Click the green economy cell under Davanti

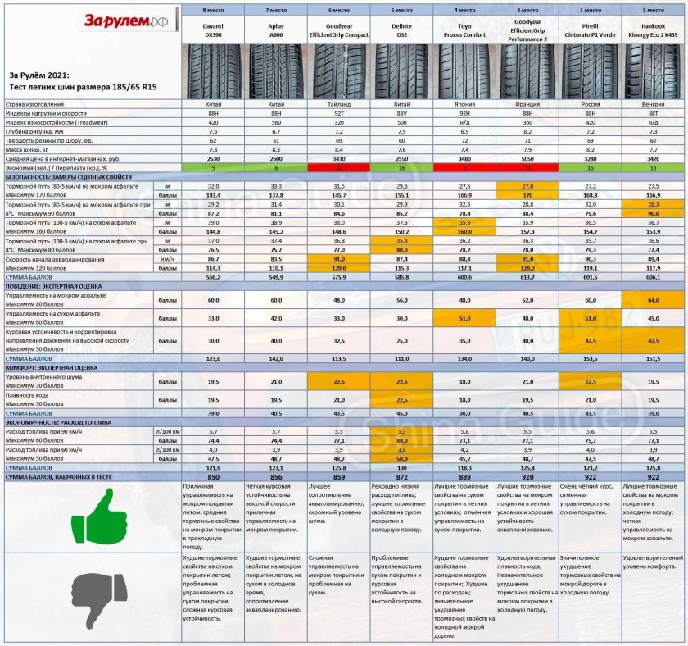[x=211, y=167]
